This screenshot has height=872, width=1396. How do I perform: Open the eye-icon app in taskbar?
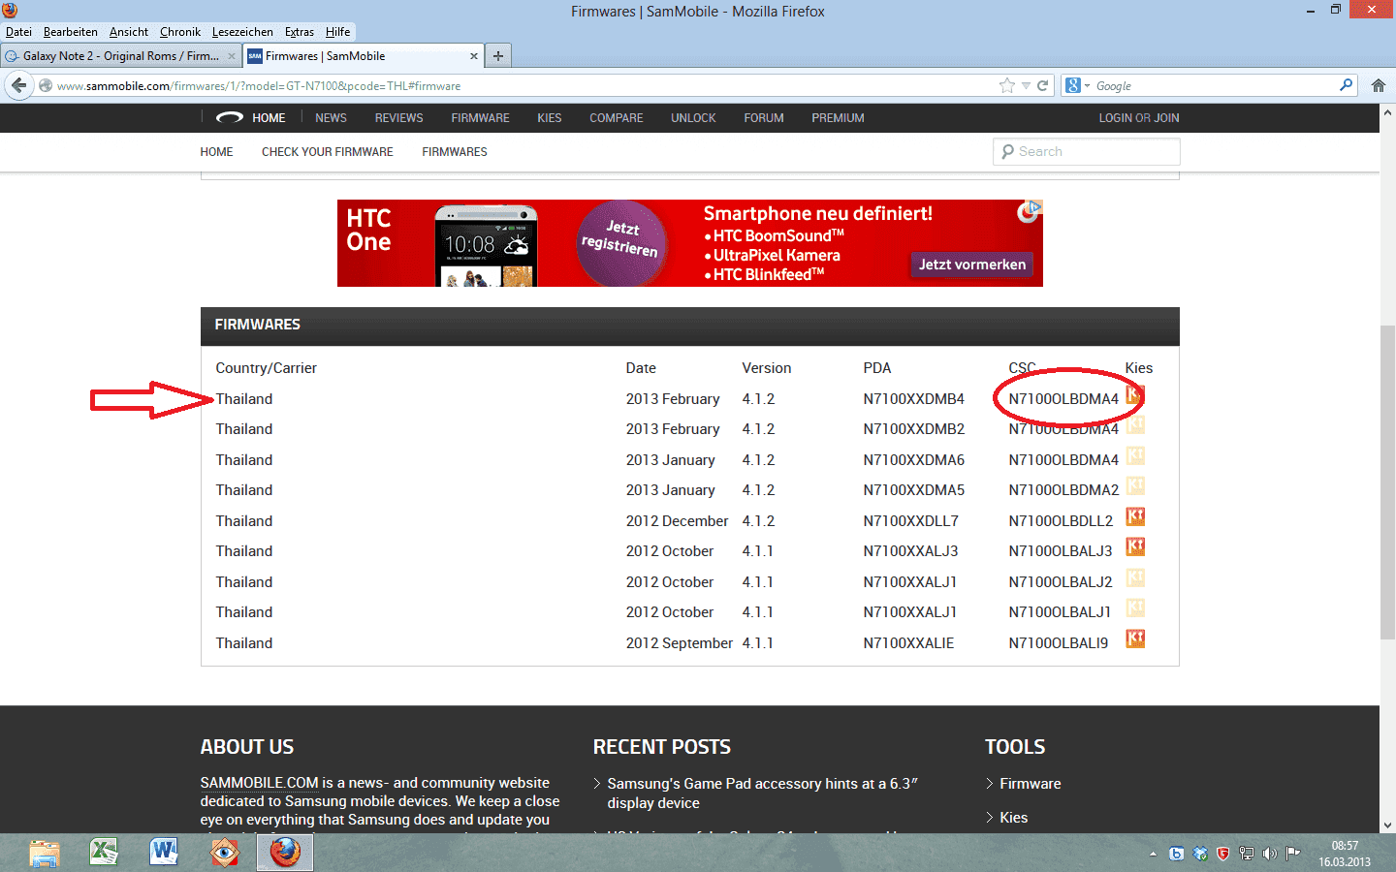tap(225, 853)
